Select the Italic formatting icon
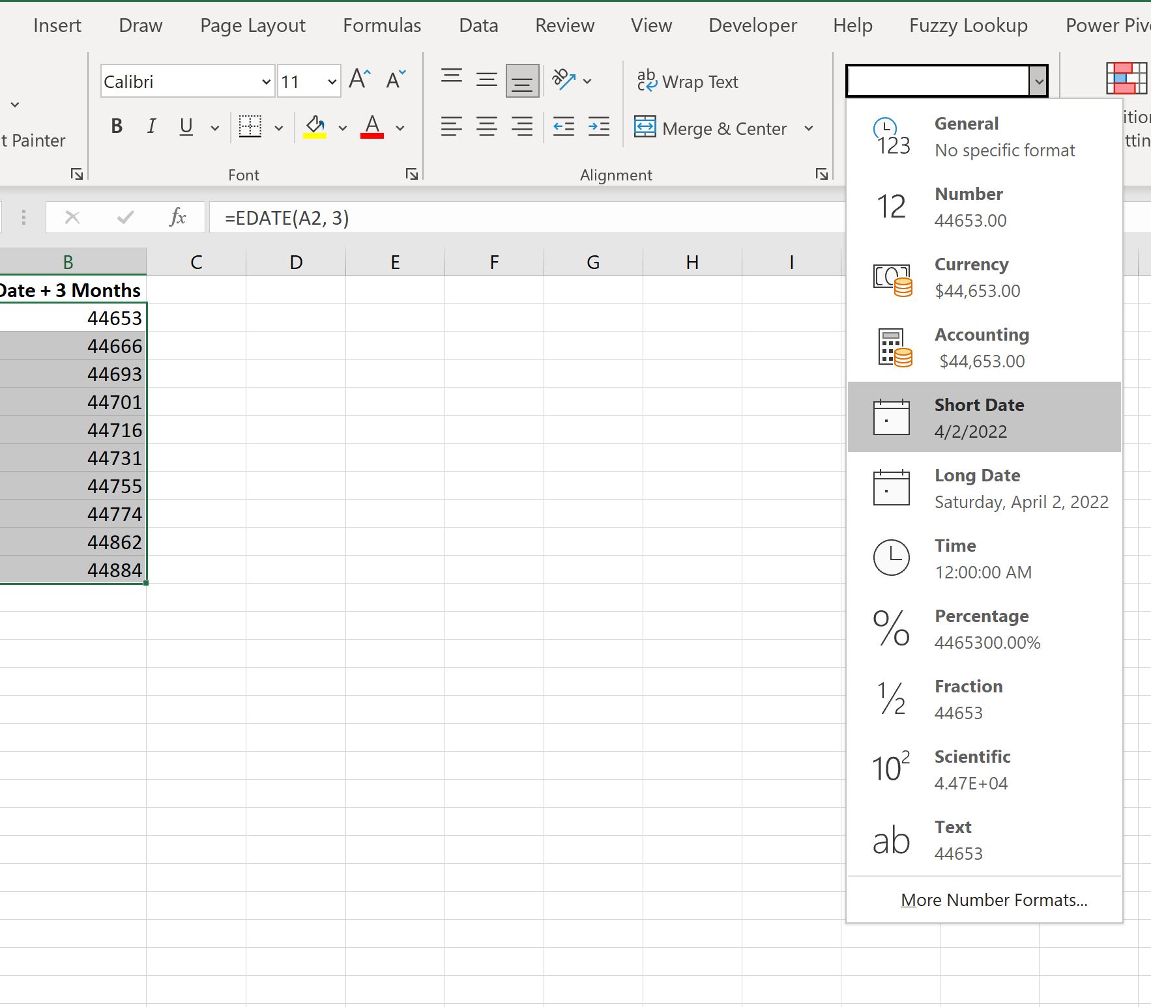This screenshot has width=1151, height=1007. point(151,126)
